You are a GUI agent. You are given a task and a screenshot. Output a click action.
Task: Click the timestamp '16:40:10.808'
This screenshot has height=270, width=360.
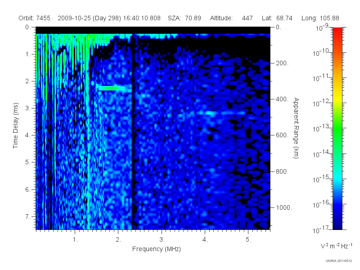click(142, 18)
